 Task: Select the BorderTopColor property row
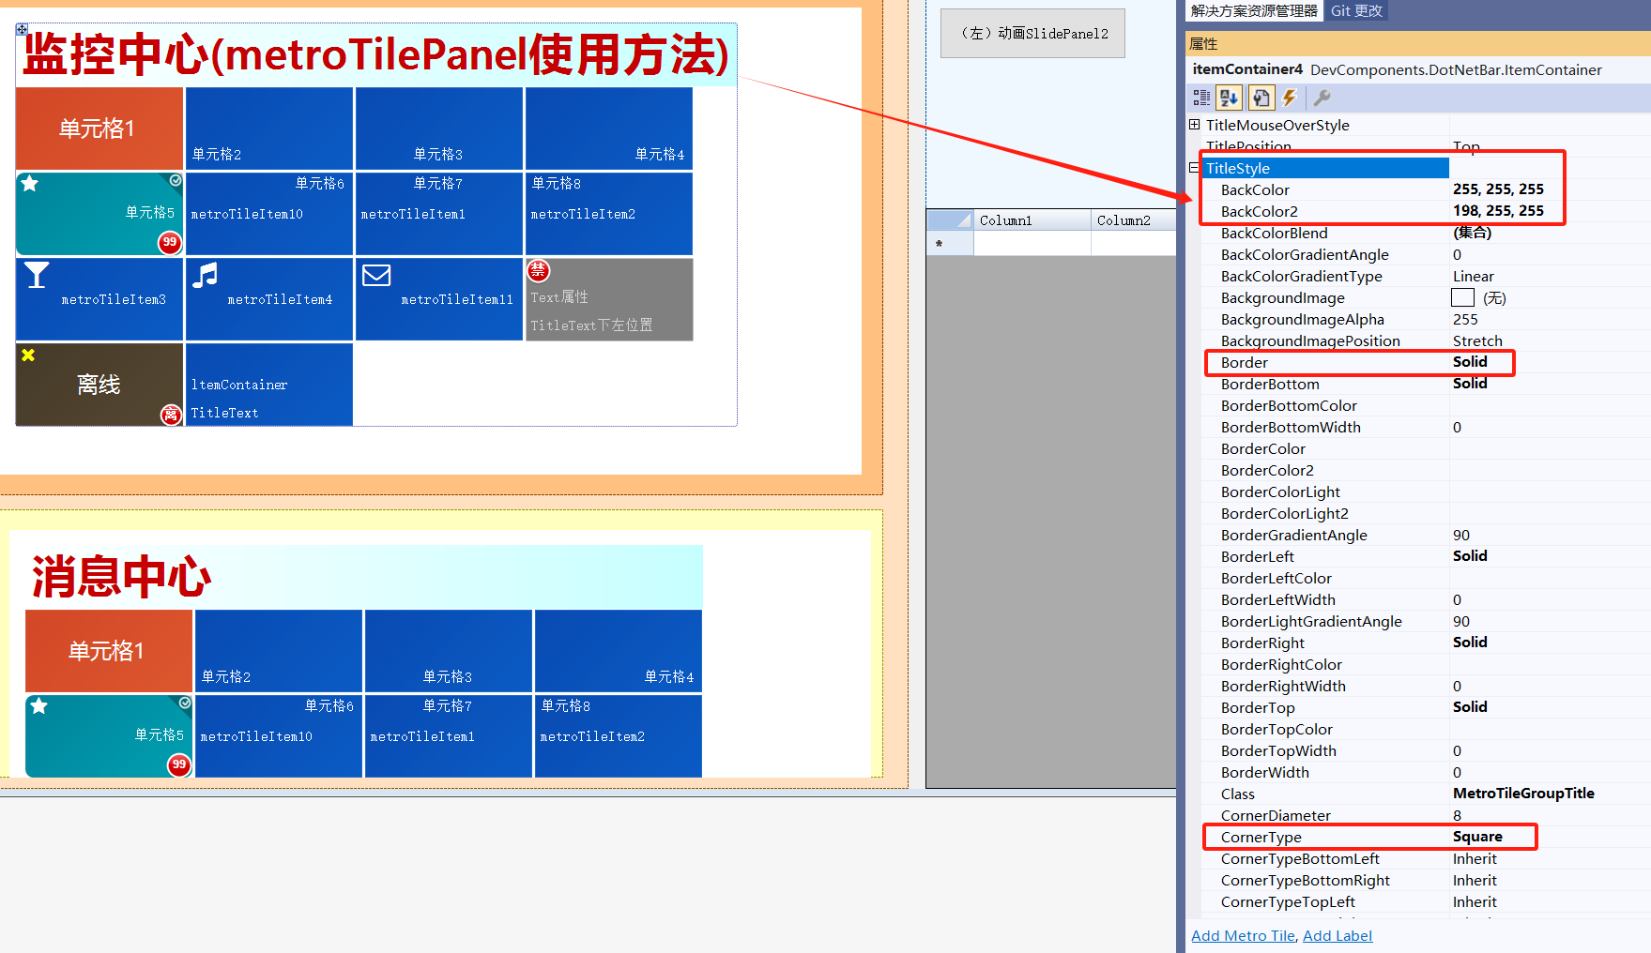point(1427,729)
